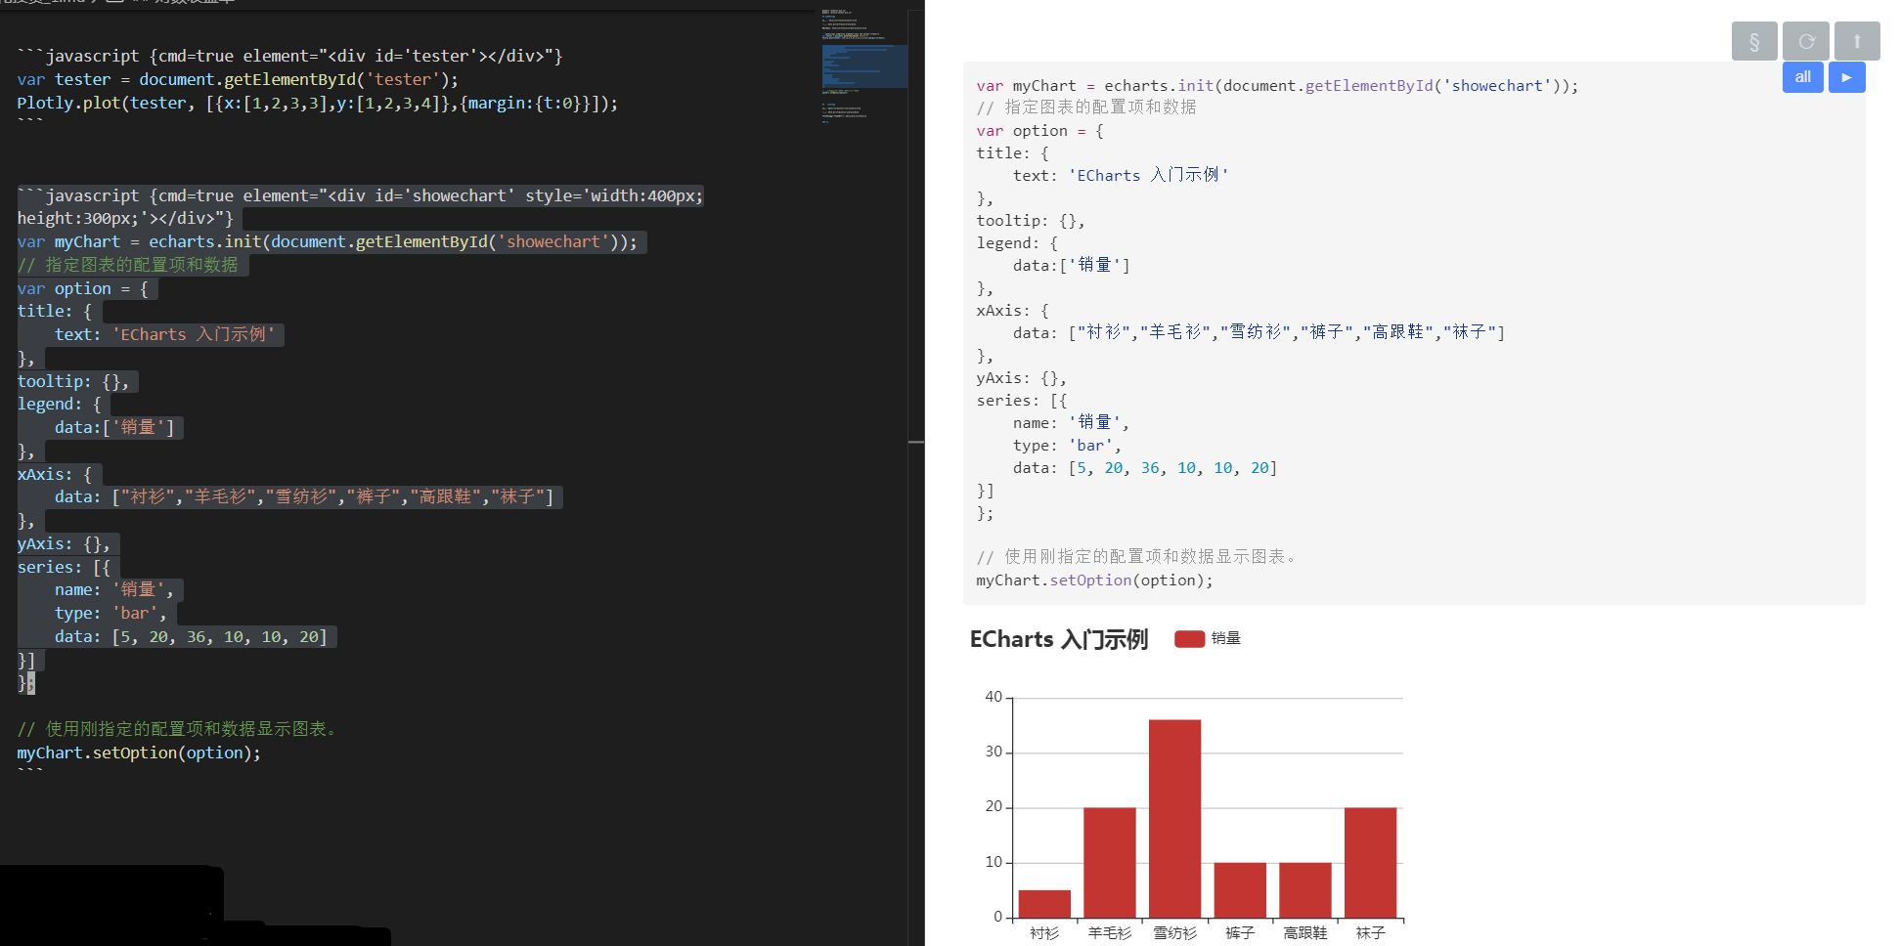Jump back to top with the up-arrow icon
The width and height of the screenshot is (1900, 946).
1856,40
